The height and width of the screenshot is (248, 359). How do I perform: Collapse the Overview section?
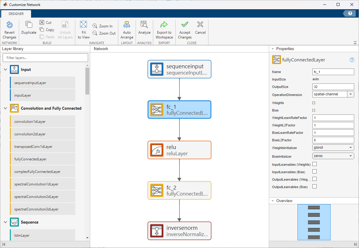pos(273,201)
